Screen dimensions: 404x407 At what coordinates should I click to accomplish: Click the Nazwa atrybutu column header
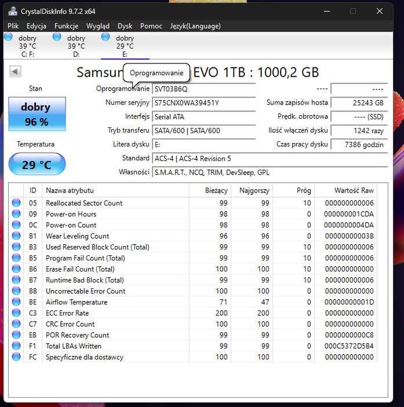click(x=116, y=190)
